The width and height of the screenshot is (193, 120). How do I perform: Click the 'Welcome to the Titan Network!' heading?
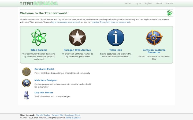pyautogui.click(x=44, y=13)
